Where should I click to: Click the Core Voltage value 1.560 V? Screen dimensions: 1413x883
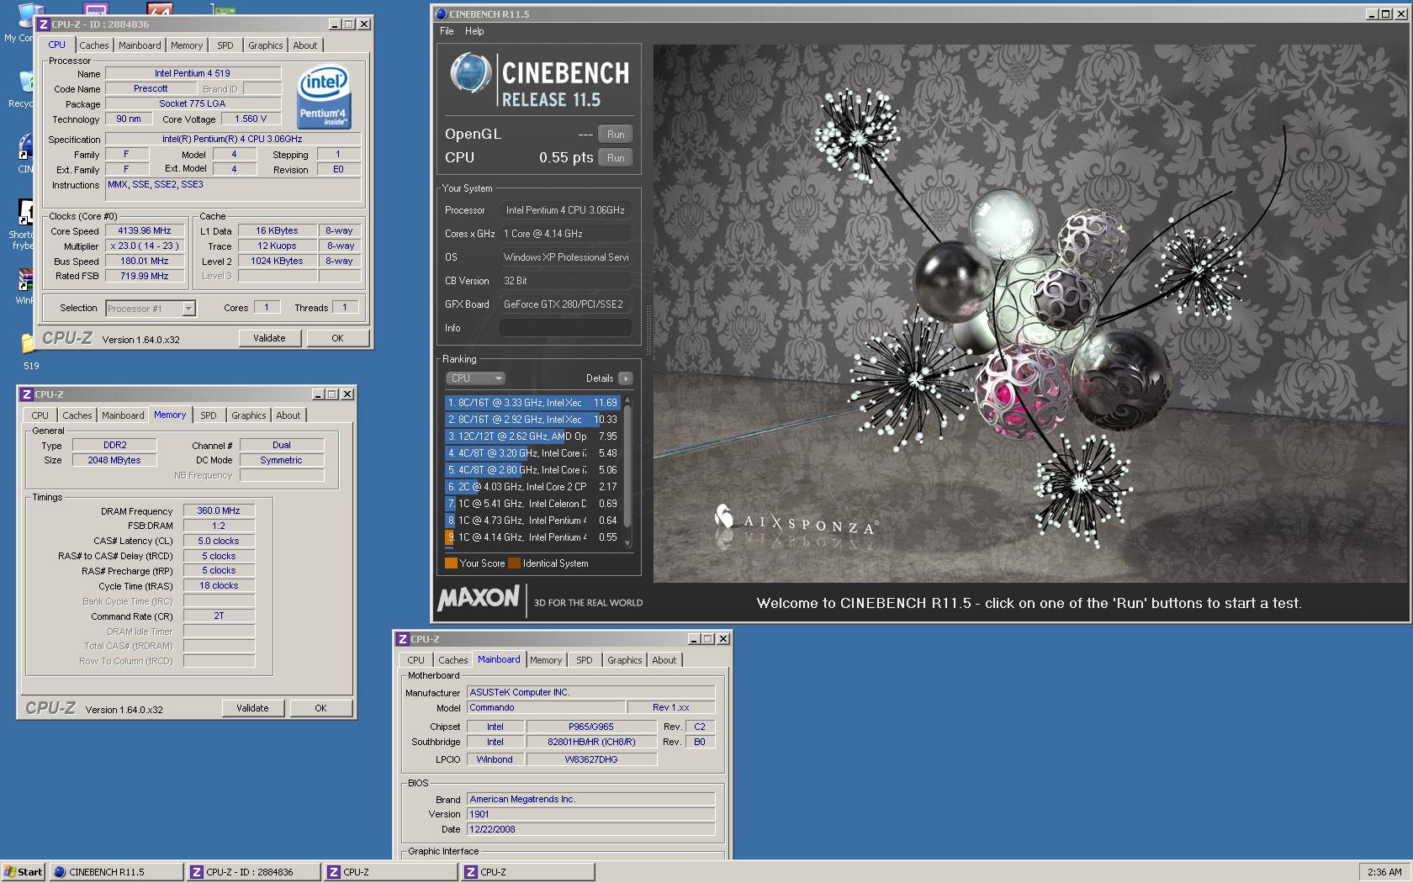click(251, 119)
